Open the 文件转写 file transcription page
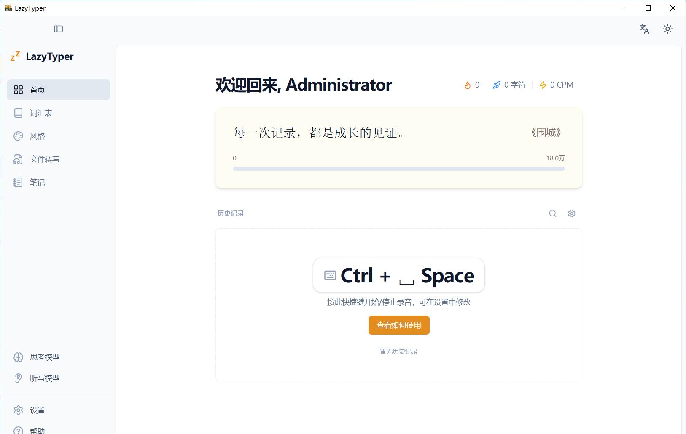 [58, 159]
